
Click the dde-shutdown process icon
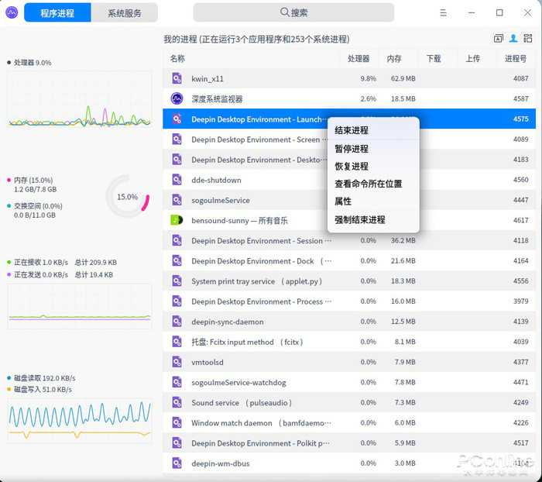[177, 180]
